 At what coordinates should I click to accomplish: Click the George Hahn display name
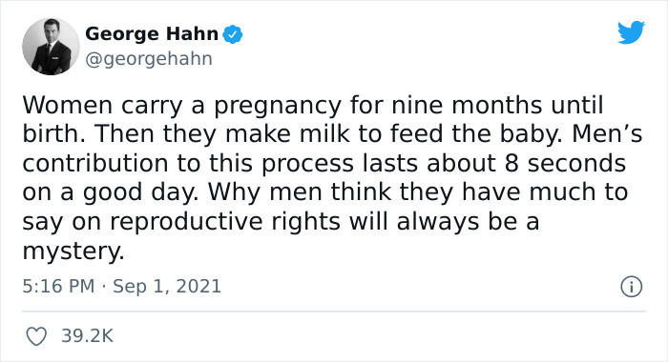point(152,34)
